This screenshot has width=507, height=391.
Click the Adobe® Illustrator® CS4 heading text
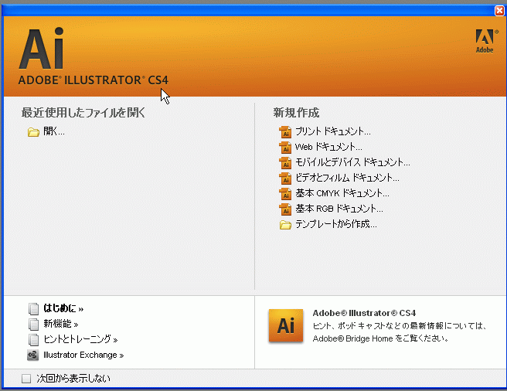pyautogui.click(x=364, y=313)
